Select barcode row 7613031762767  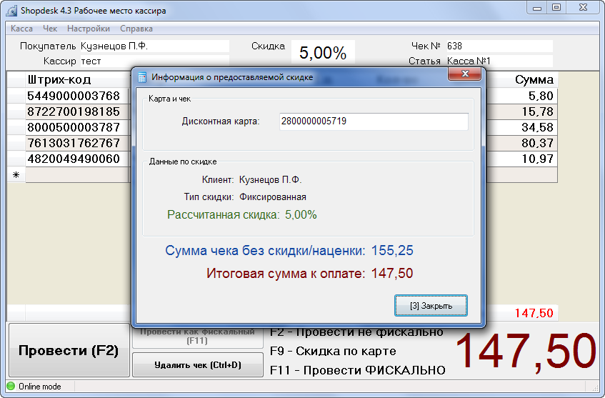[74, 143]
